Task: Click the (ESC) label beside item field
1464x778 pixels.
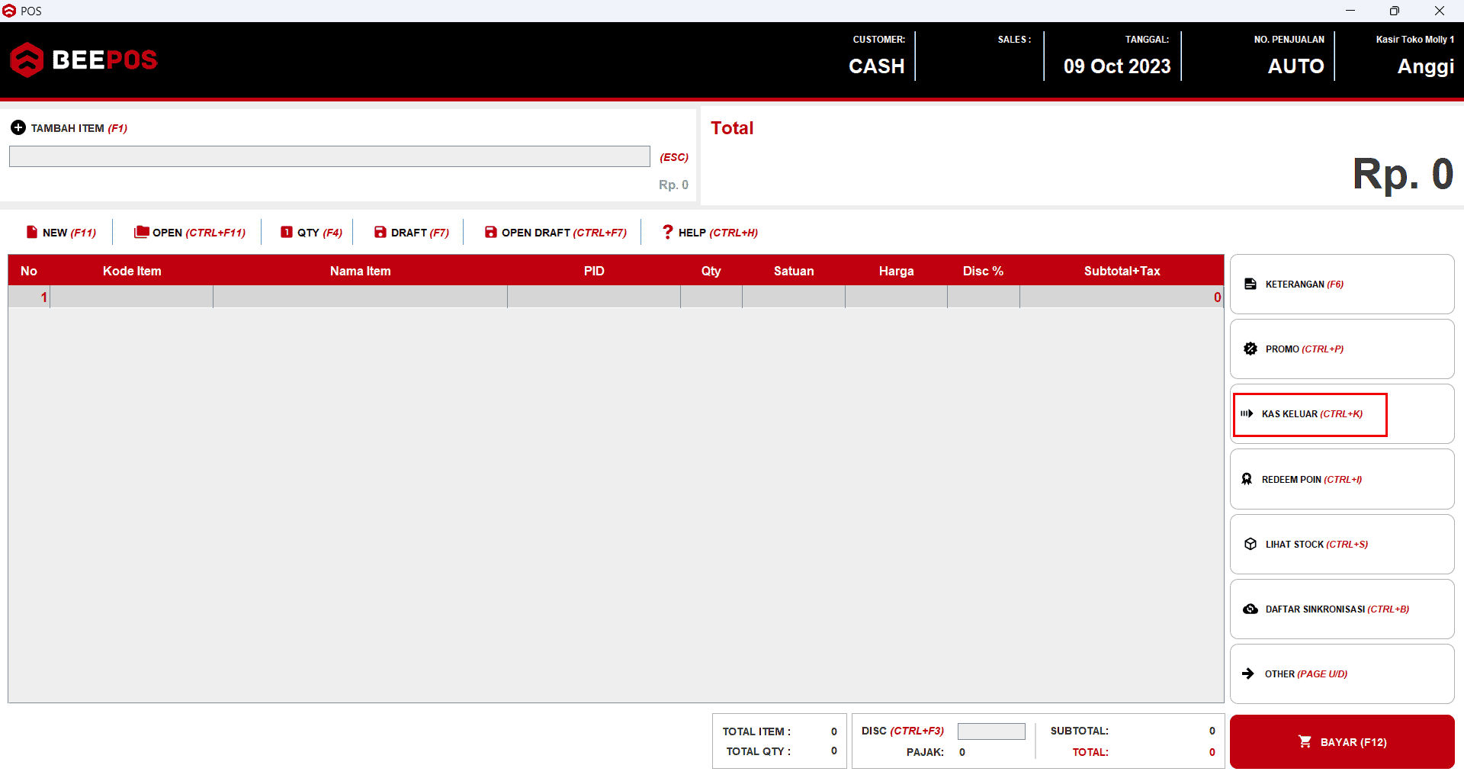Action: click(674, 157)
